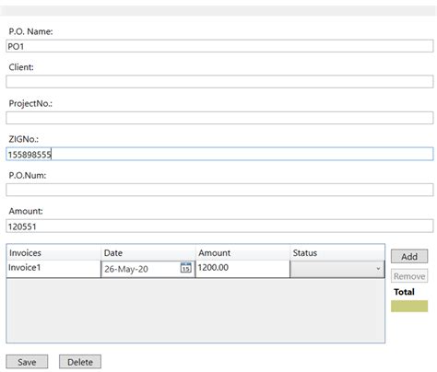Click the Status column header
Image resolution: width=437 pixels, height=372 pixels.
[337, 252]
